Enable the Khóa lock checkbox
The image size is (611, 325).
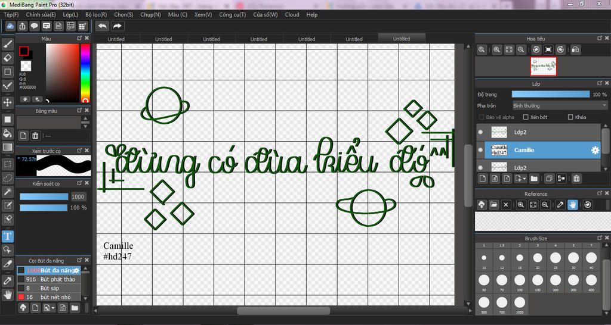pyautogui.click(x=570, y=117)
